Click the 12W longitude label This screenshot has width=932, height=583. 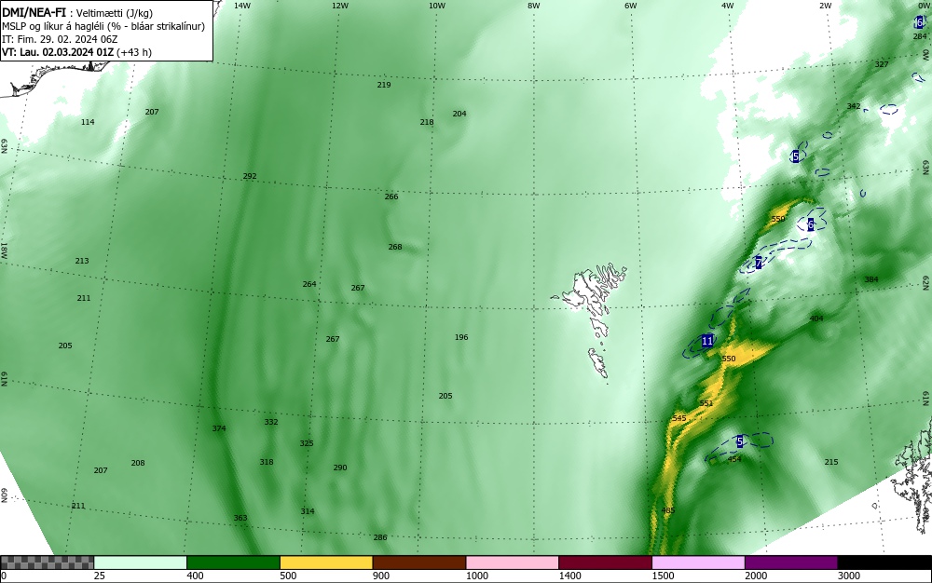[x=340, y=6]
